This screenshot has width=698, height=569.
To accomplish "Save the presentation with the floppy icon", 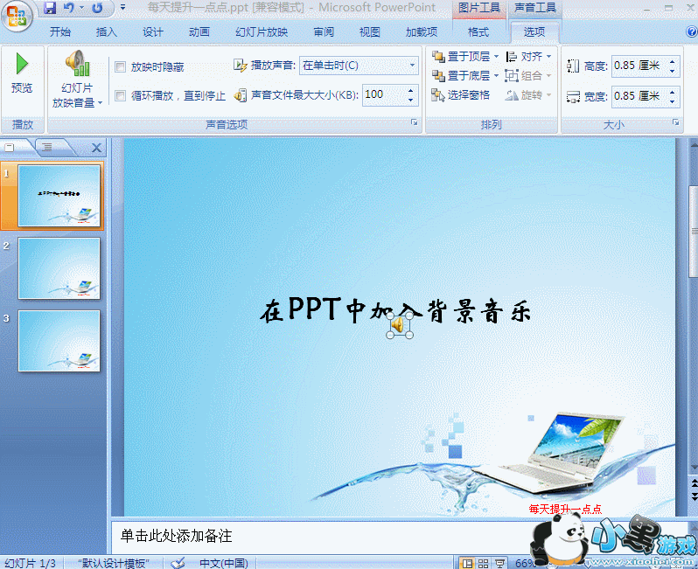I will (x=49, y=8).
